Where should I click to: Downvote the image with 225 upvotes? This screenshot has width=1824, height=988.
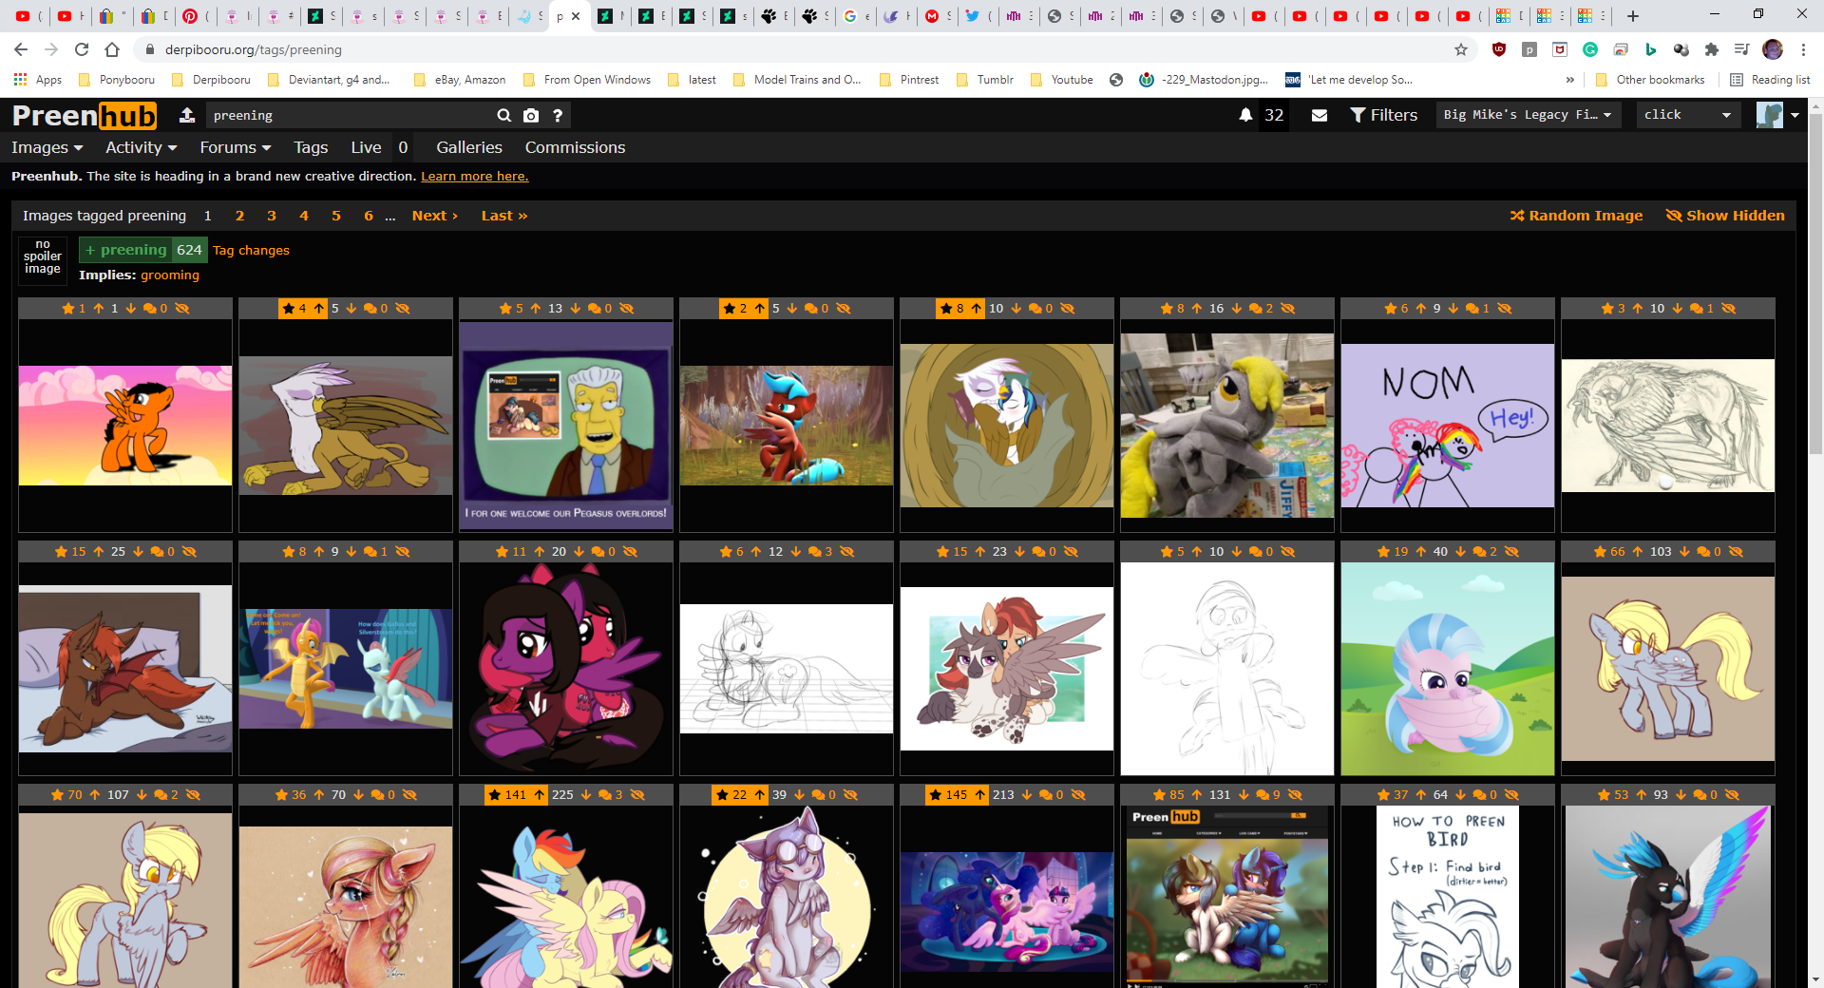click(x=586, y=795)
